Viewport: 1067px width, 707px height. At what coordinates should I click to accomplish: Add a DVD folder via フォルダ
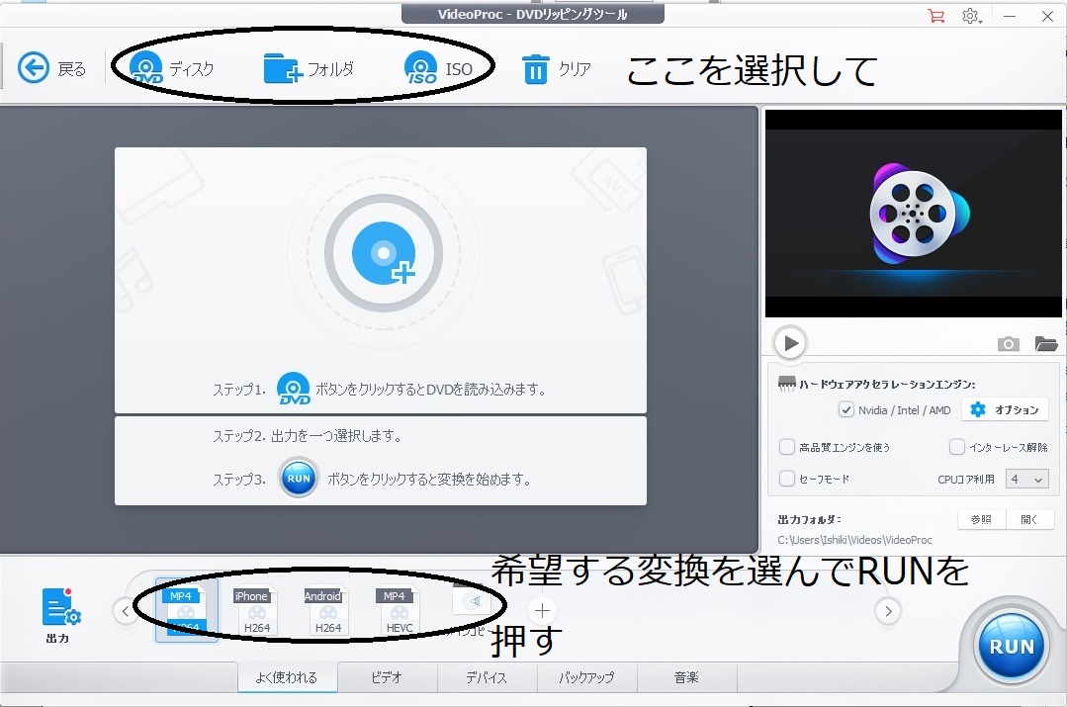tap(309, 68)
